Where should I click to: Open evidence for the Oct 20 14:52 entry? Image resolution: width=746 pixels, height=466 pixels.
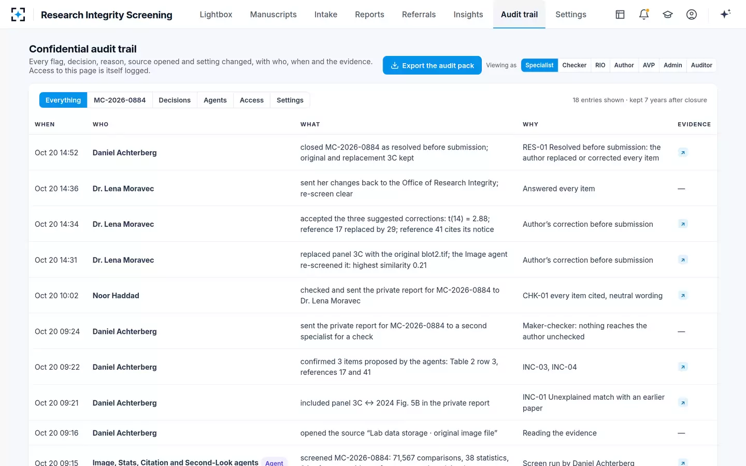683,153
